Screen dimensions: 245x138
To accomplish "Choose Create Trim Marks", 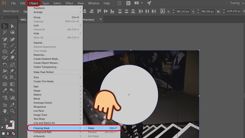I will [55, 81].
